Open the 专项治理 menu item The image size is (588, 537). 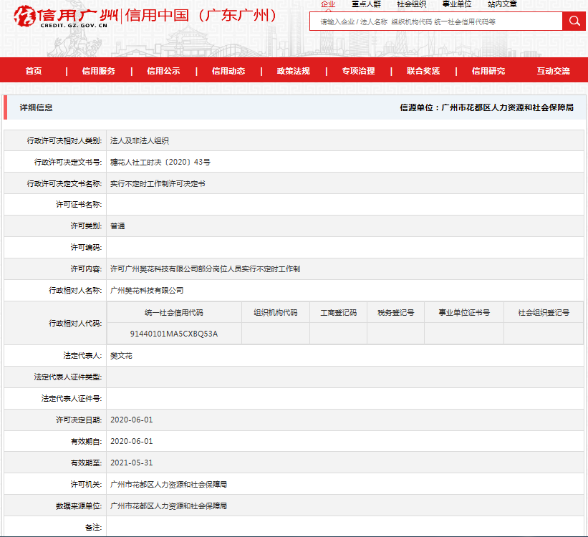click(x=358, y=71)
